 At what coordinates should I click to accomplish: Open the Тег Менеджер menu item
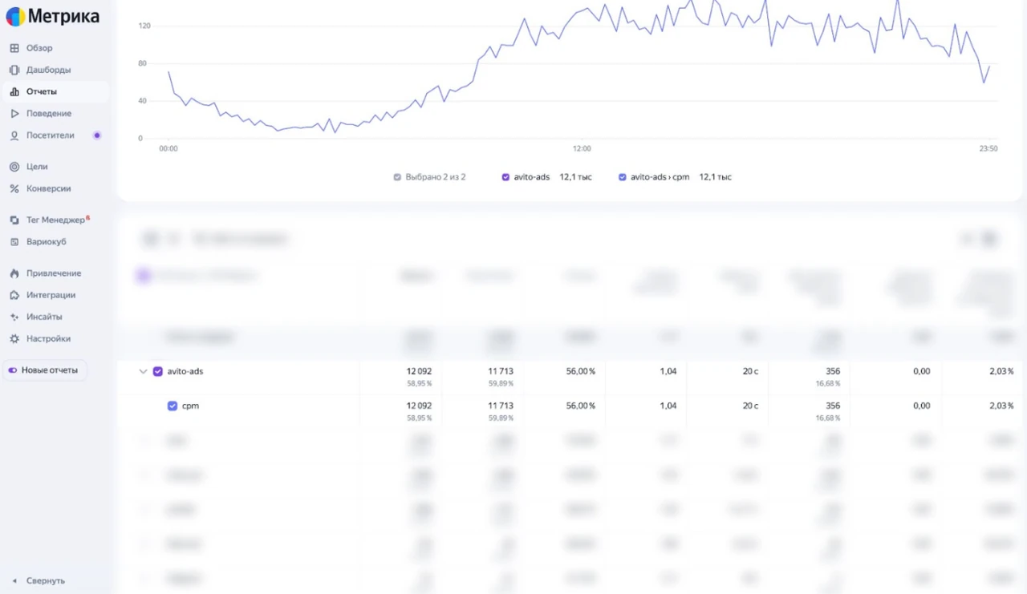click(55, 220)
